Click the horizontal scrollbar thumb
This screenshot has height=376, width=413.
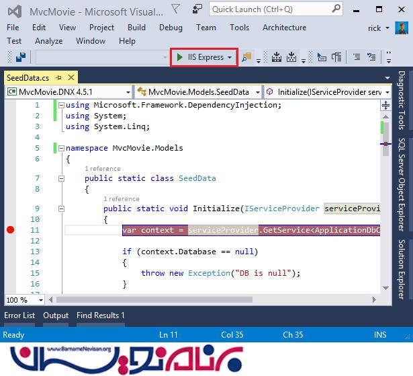pos(154,300)
